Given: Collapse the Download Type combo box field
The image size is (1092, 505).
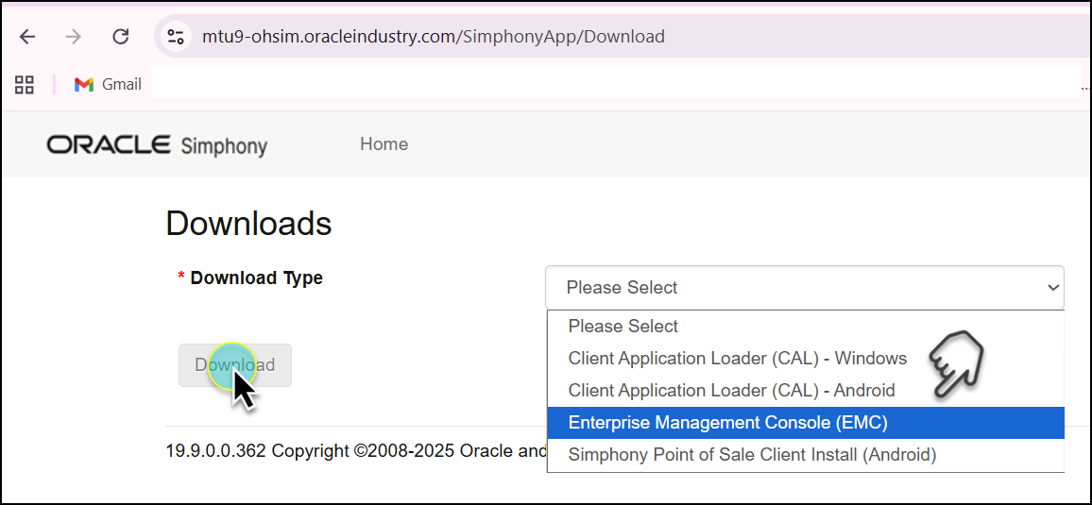Looking at the screenshot, I should 803,288.
